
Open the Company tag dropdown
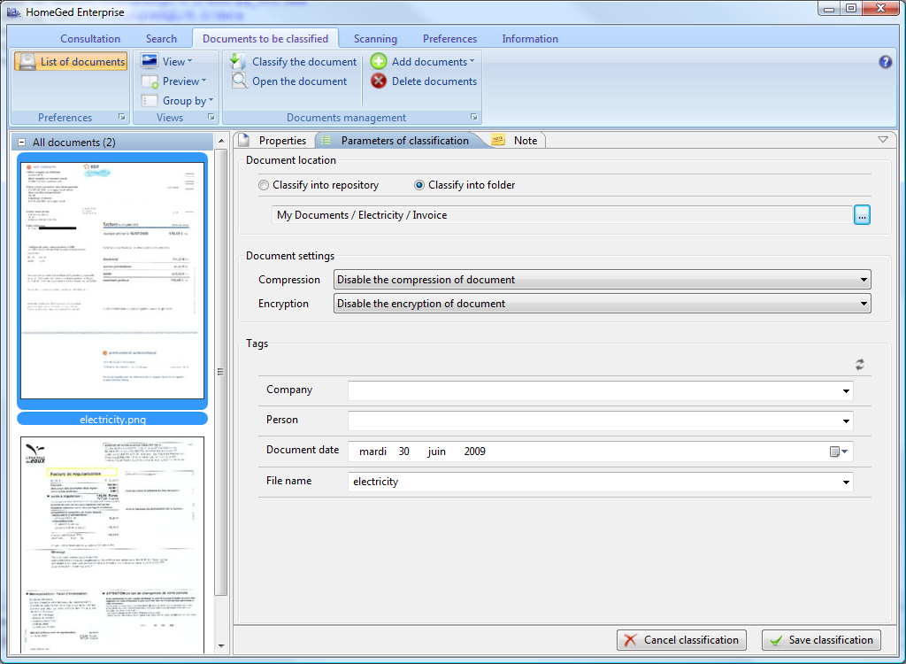[x=846, y=390]
